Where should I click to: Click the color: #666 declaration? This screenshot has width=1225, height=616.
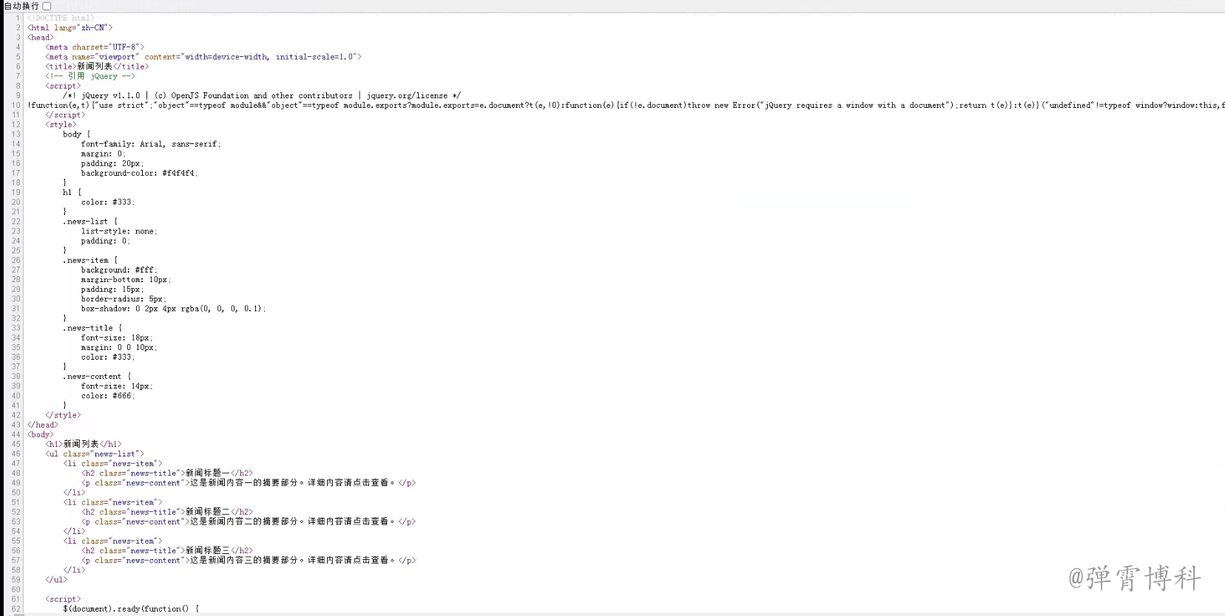[108, 396]
